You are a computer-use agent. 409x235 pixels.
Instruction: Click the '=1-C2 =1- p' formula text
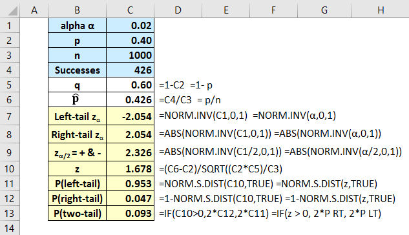(185, 85)
